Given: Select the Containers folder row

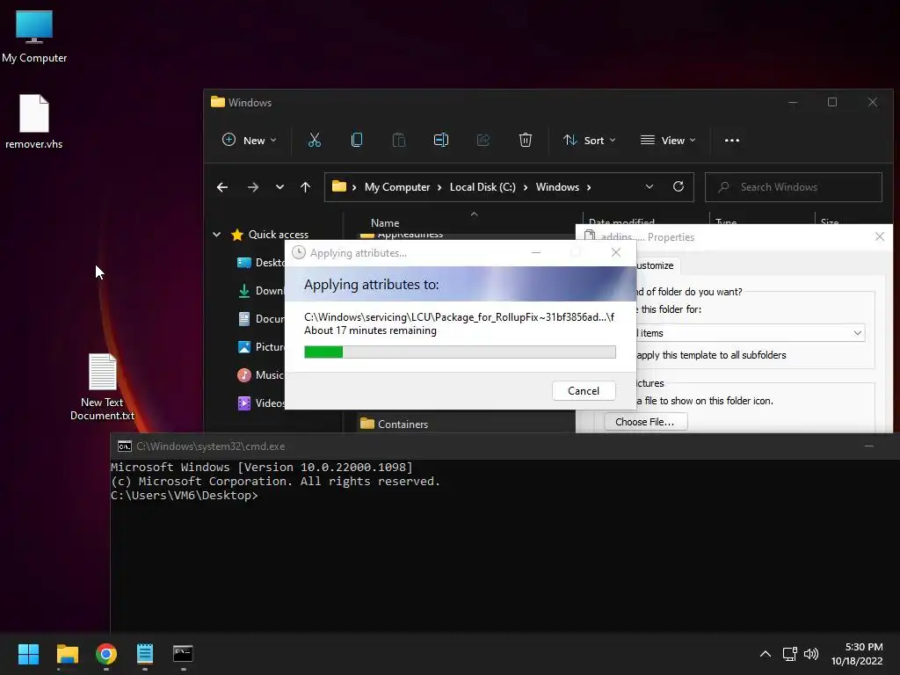Looking at the screenshot, I should tap(466, 425).
